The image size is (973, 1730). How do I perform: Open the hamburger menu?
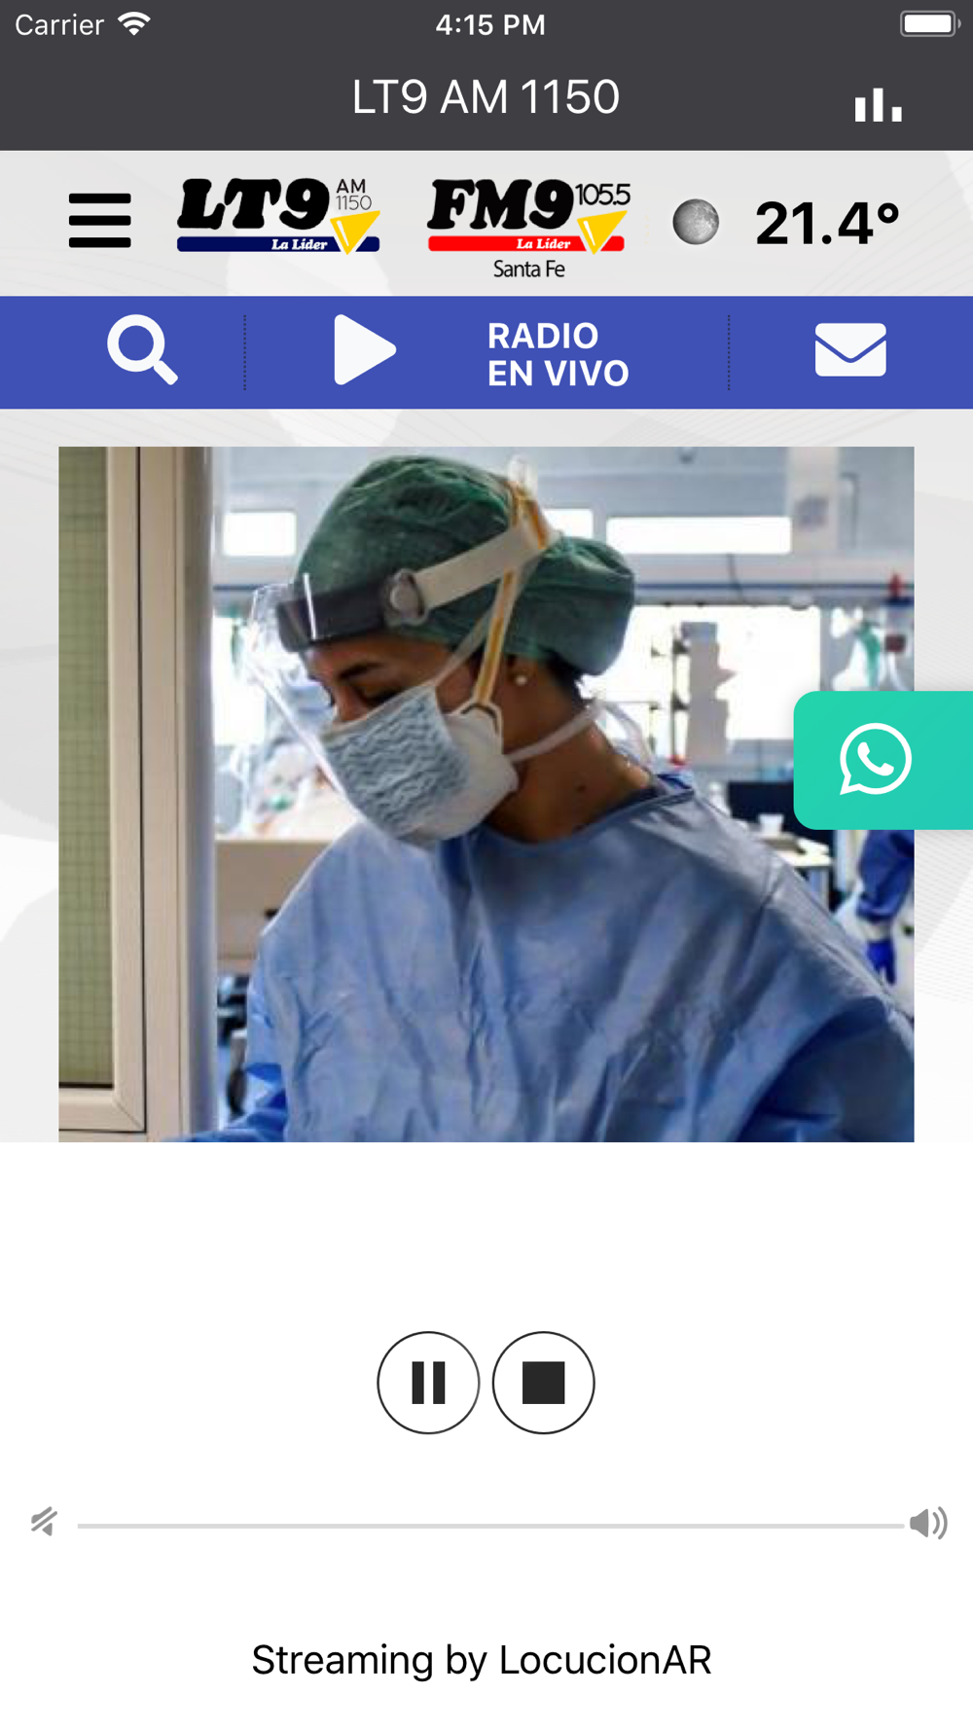(x=99, y=220)
